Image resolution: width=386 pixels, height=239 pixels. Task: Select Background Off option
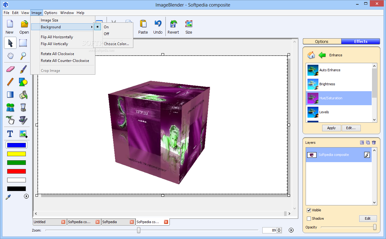(113, 34)
